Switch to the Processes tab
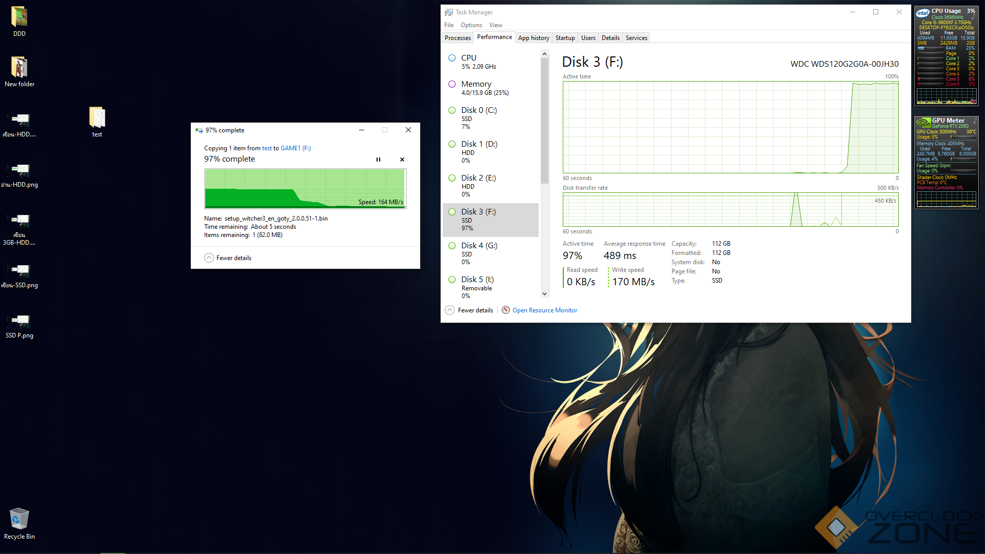The image size is (985, 554). [x=458, y=38]
